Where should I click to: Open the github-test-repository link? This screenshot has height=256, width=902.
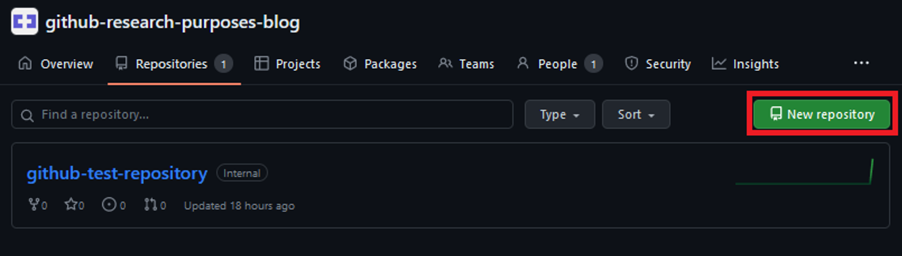pos(117,173)
